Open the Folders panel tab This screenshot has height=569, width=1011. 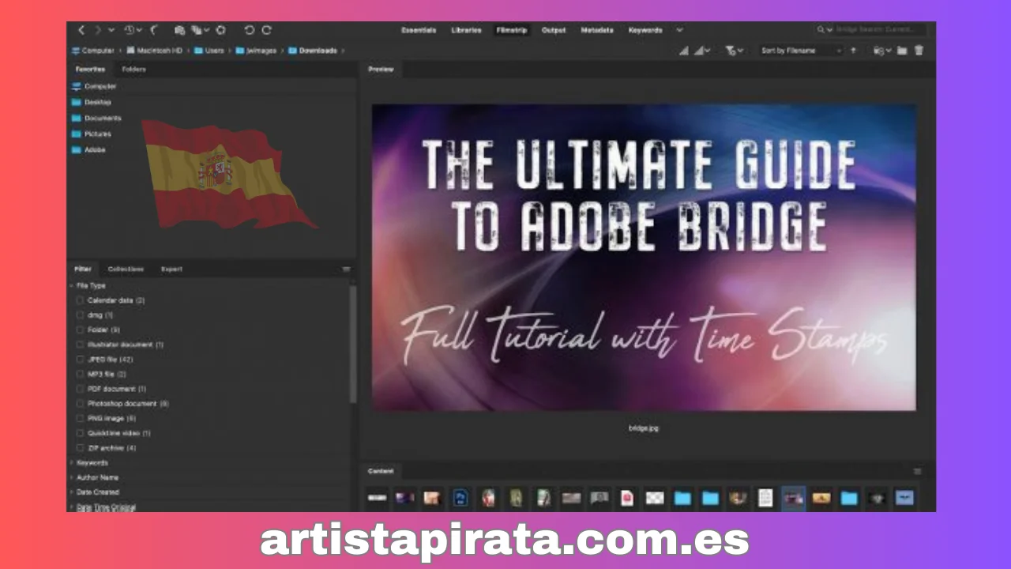point(133,69)
